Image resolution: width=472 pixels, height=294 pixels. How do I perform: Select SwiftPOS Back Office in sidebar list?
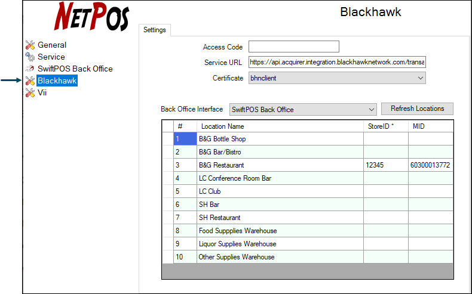pyautogui.click(x=75, y=69)
